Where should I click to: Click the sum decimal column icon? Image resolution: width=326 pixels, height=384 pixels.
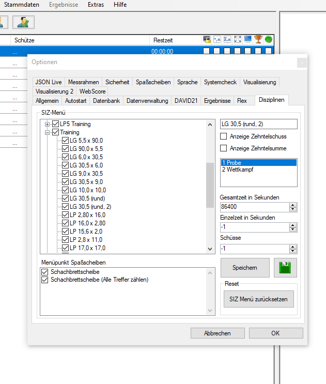click(227, 39)
